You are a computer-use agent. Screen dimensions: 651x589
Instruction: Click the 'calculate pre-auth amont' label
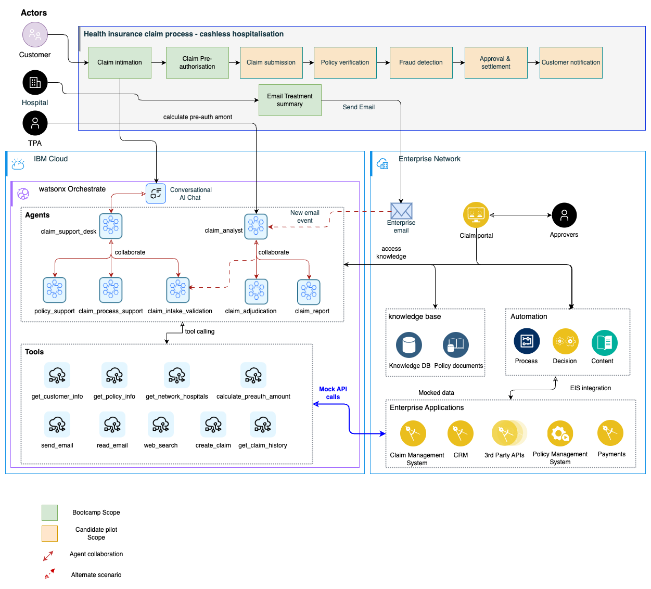coord(198,117)
